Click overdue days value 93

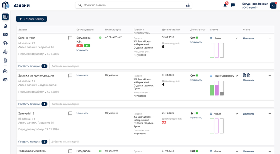[x=164, y=122]
